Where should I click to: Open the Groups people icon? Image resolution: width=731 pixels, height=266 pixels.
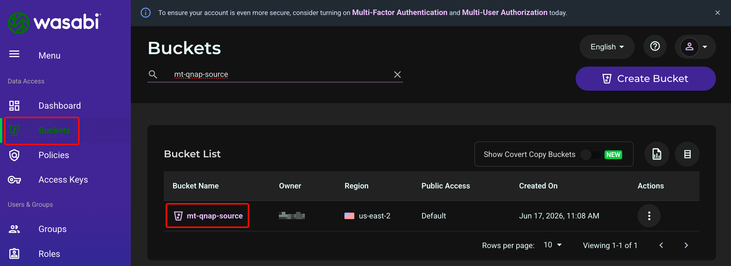(x=14, y=229)
